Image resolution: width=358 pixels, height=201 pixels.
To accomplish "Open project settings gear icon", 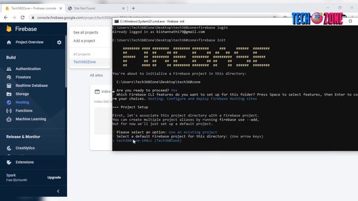I will pos(59,42).
